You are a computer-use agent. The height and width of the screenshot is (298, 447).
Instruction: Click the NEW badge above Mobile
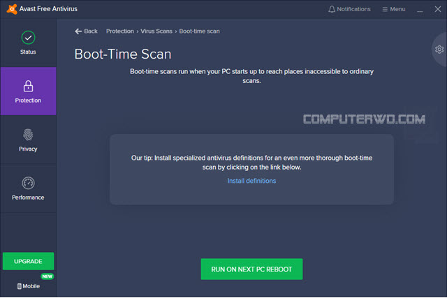(47, 276)
